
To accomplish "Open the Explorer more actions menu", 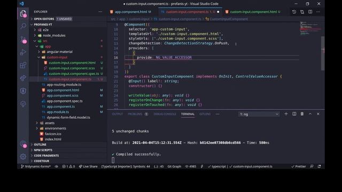I will [100, 12].
